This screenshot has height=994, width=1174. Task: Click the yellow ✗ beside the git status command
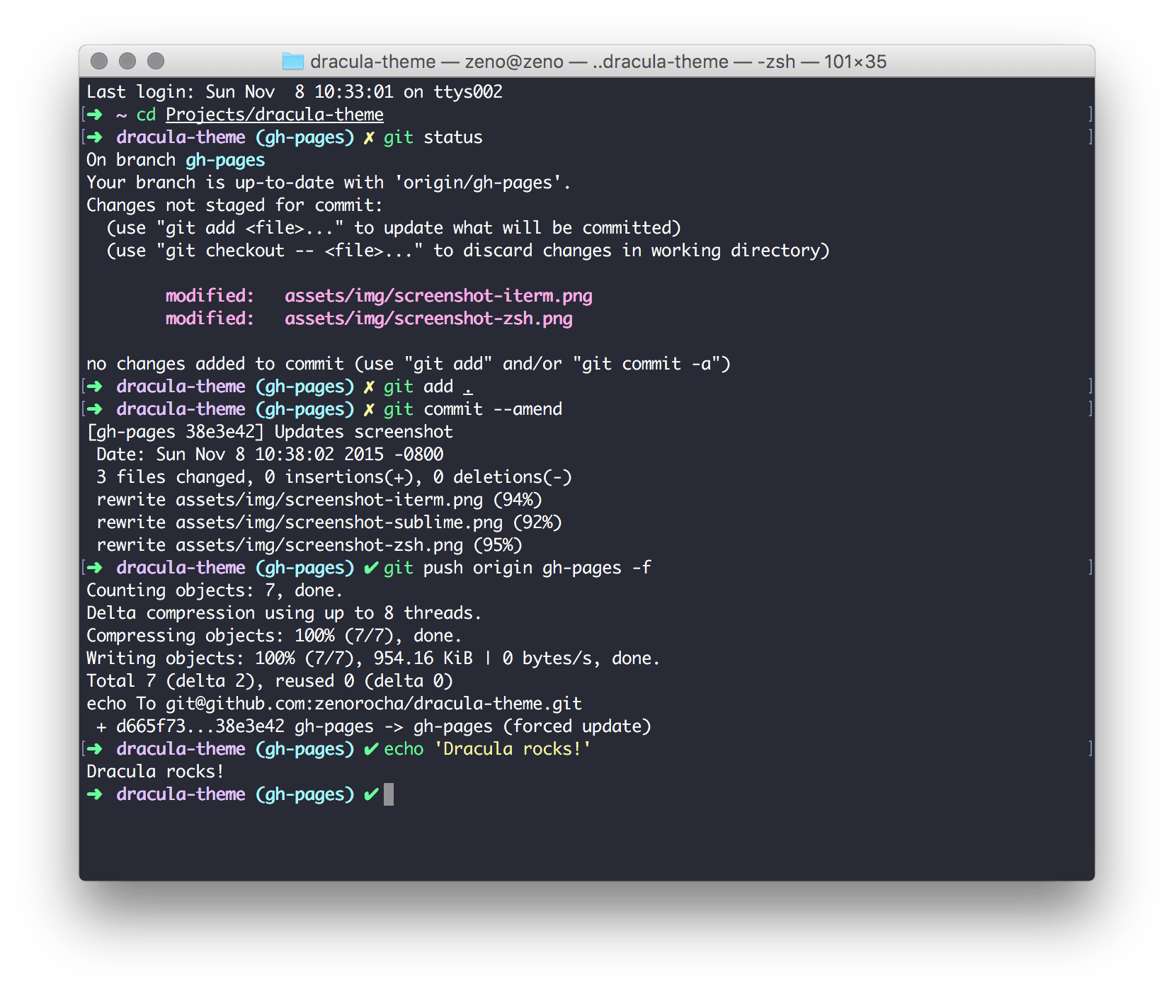[x=369, y=137]
